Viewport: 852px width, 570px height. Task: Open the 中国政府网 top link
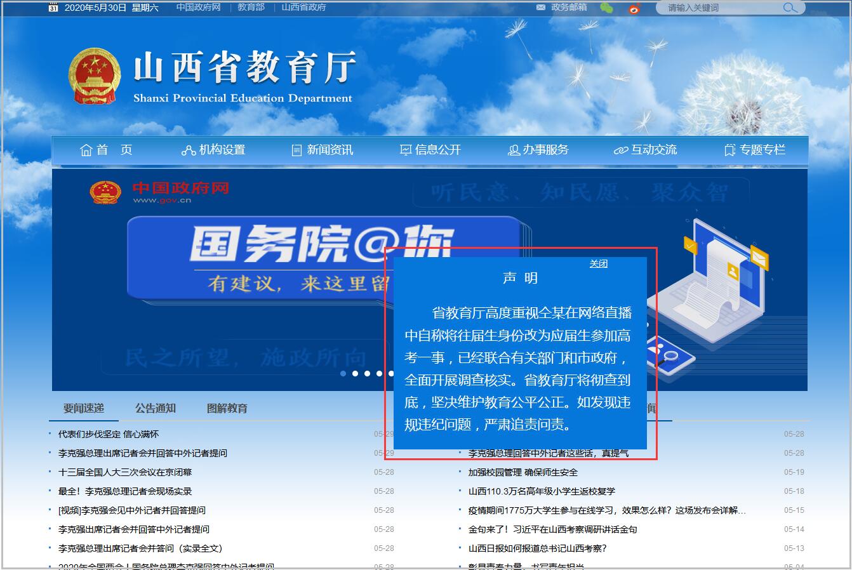198,8
